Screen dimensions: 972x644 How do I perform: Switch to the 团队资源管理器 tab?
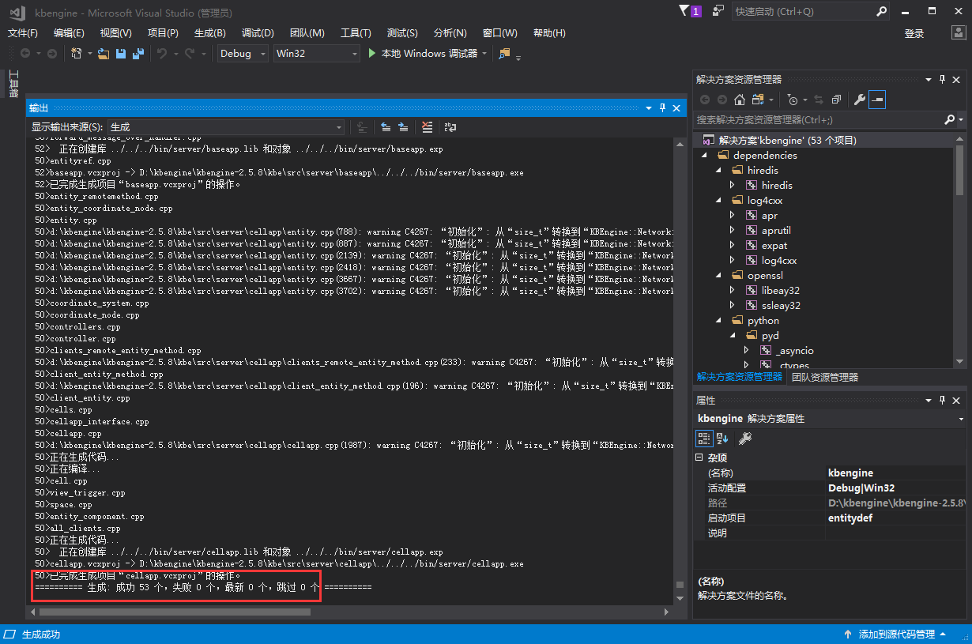[x=825, y=378]
